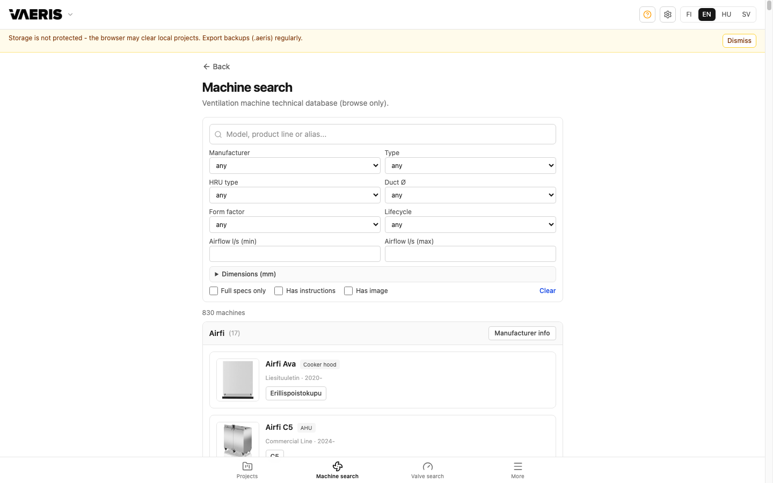Click the search magnifier icon
Screen dimensions: 773x483
tap(218, 135)
